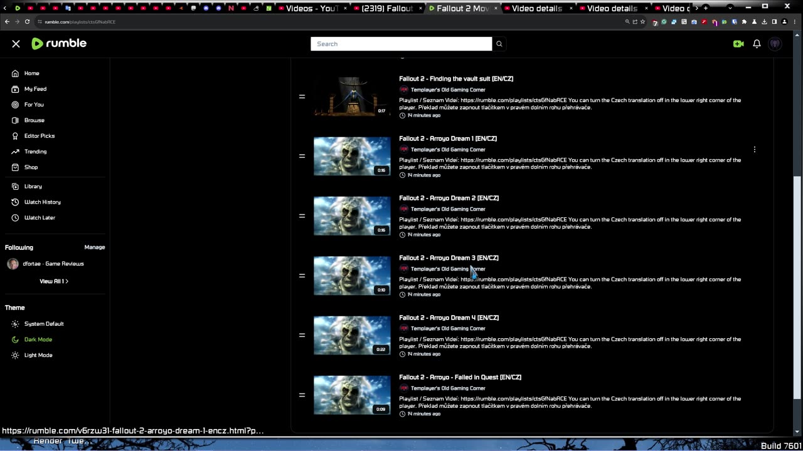Open the Chrome extensions puzzle icon

coord(744,21)
